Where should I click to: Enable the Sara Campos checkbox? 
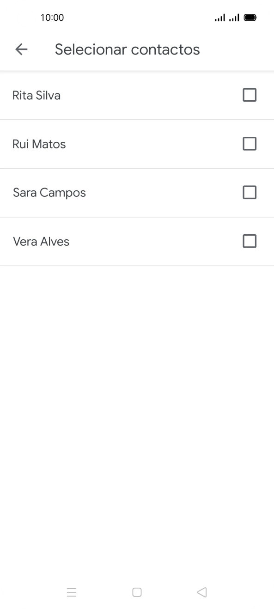tap(250, 192)
